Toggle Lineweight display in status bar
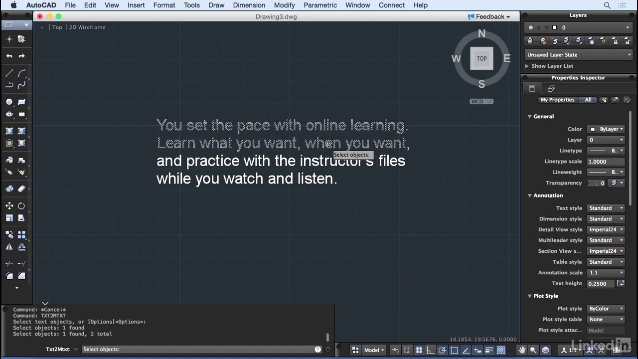The image size is (638, 359). pyautogui.click(x=489, y=350)
